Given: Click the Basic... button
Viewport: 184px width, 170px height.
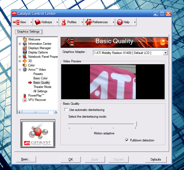Looking at the screenshot, I should click(x=26, y=159).
